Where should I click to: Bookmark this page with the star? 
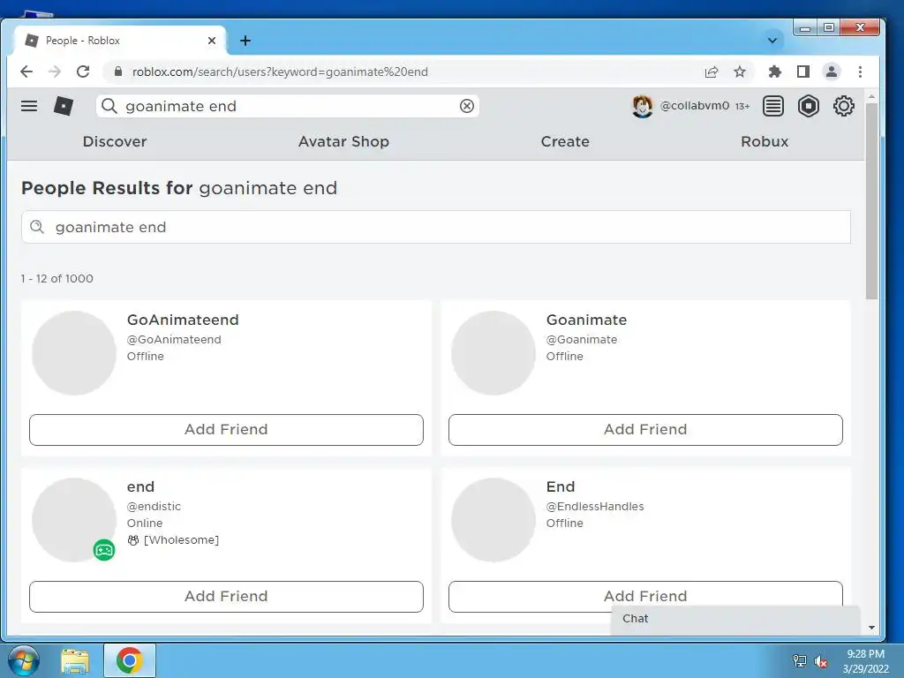740,72
